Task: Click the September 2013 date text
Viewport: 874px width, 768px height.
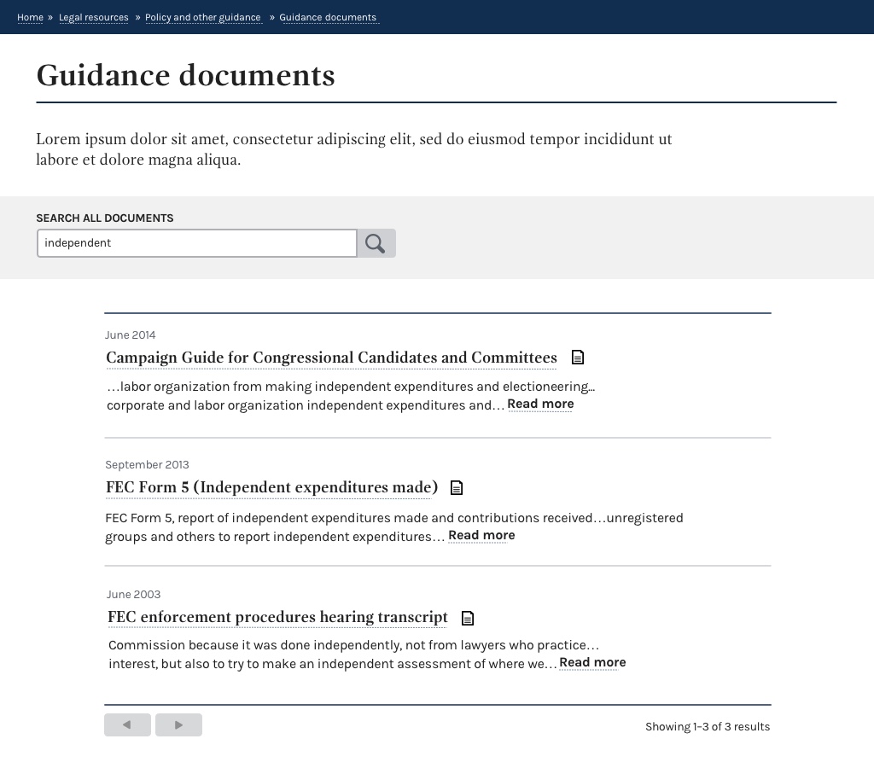Action: (147, 465)
